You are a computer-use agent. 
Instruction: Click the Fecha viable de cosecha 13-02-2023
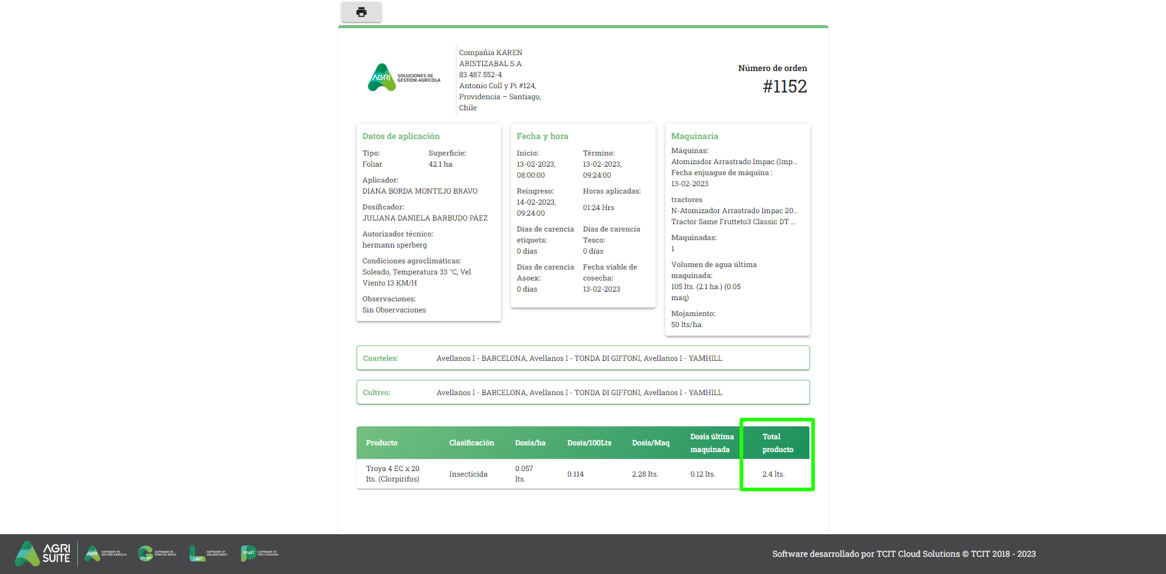click(601, 289)
